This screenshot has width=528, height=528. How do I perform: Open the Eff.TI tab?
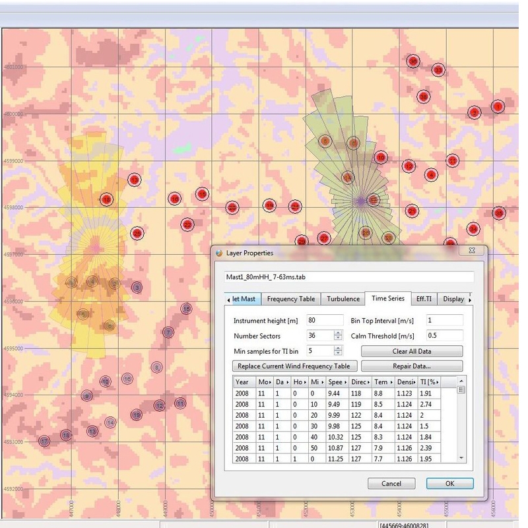click(x=424, y=299)
